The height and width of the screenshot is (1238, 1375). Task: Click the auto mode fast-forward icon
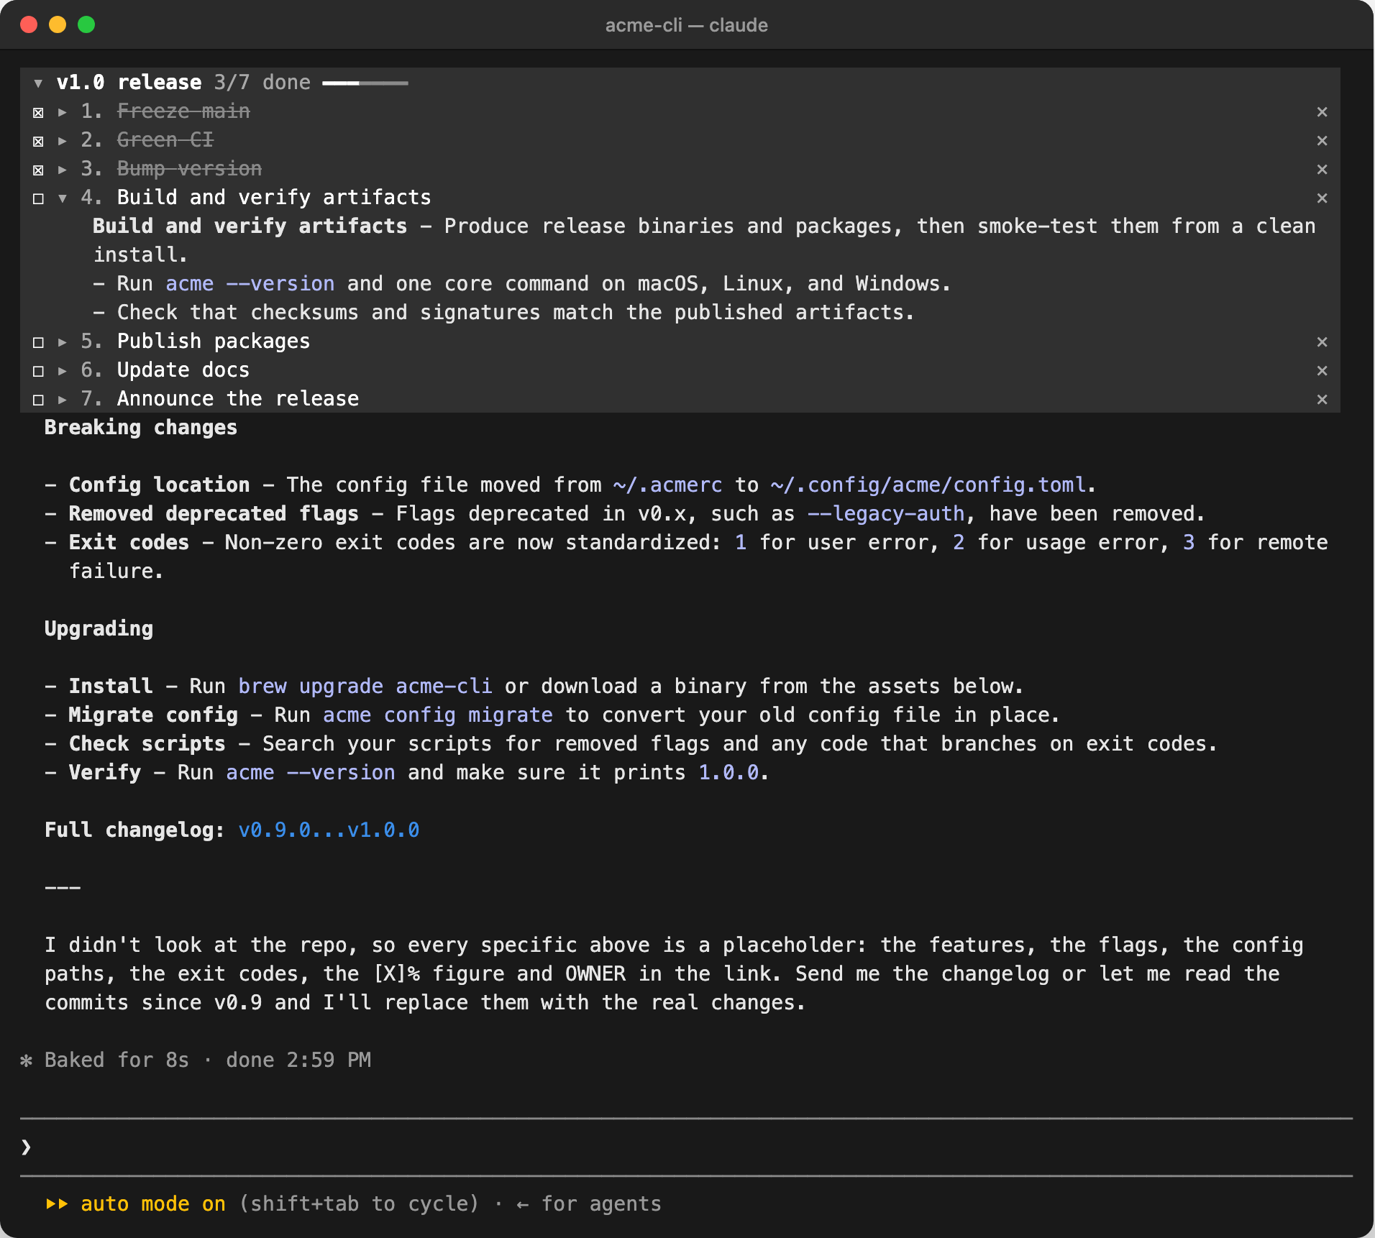(57, 1204)
